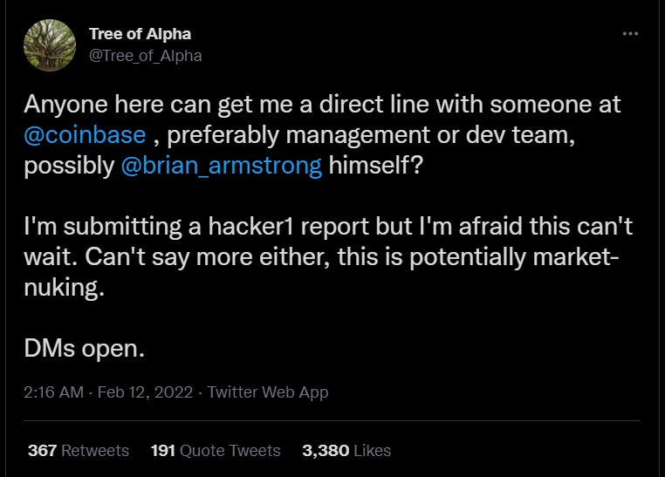View the 367 Retweets list
The width and height of the screenshot is (665, 477).
79,451
